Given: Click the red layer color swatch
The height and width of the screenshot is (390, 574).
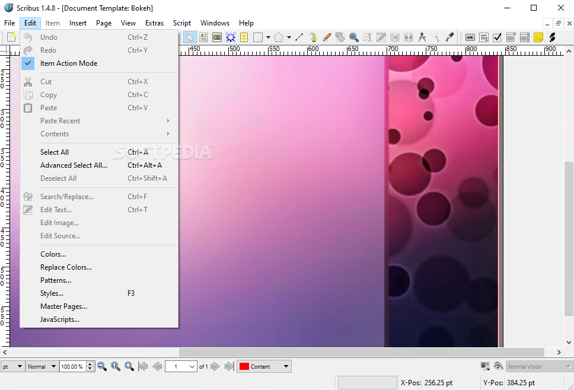Looking at the screenshot, I should click(244, 366).
